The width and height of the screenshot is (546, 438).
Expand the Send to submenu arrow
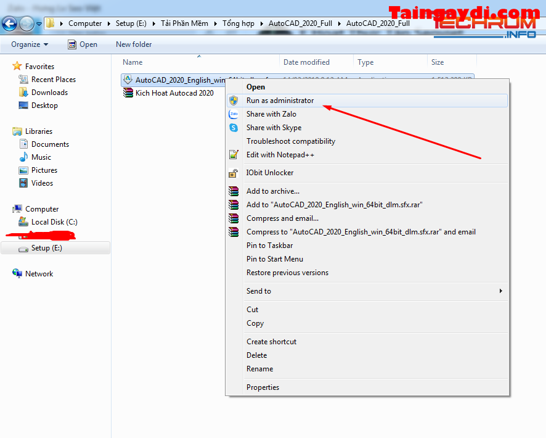coord(501,291)
